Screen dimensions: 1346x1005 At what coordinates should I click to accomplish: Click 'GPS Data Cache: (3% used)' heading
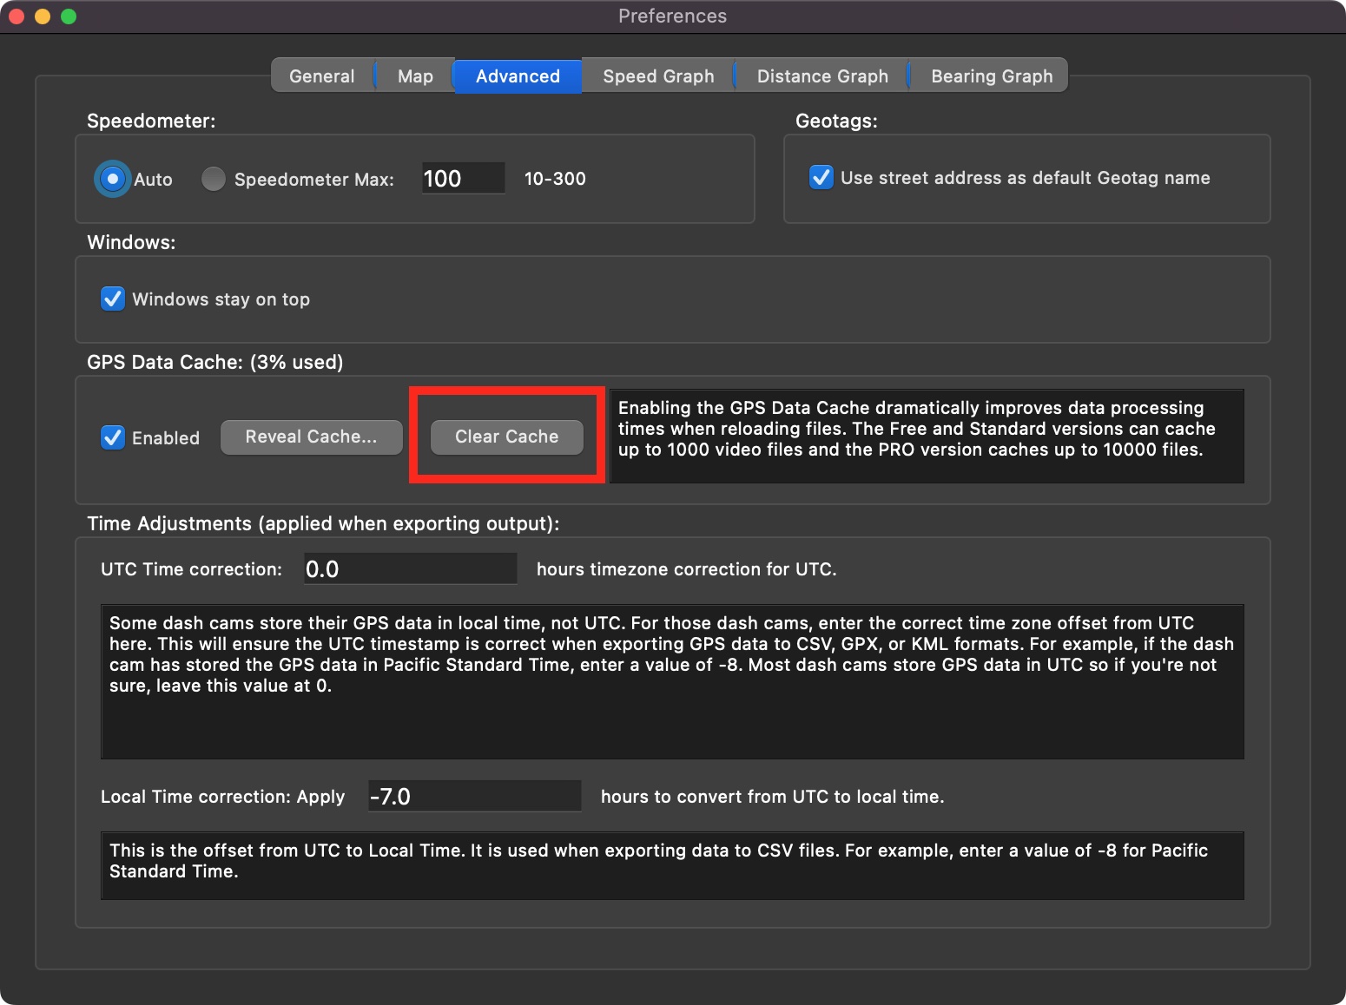[x=215, y=362]
